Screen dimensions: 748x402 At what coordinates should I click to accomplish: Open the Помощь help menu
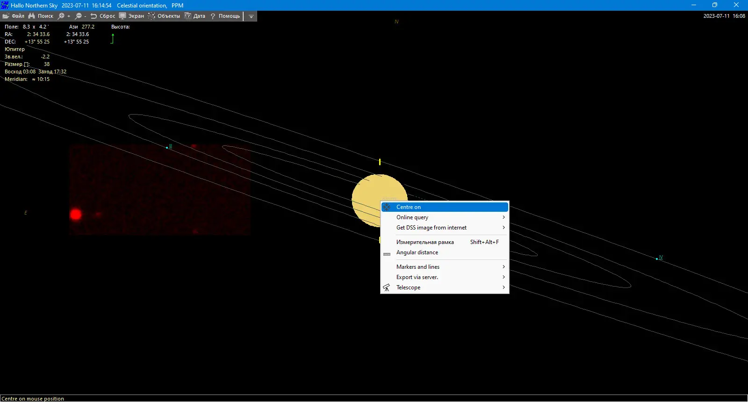pos(225,16)
